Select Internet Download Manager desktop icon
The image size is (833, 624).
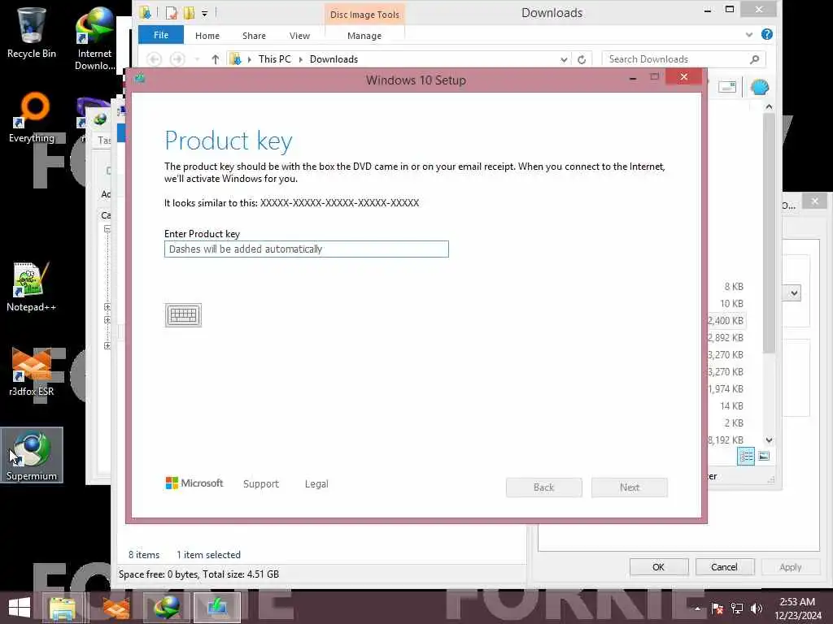pos(94,38)
